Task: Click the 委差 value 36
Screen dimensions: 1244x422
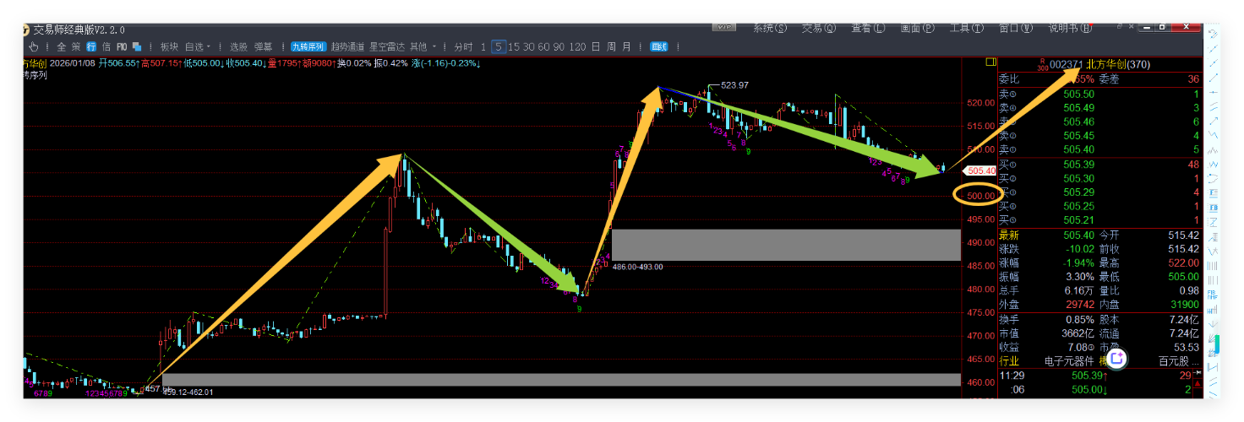Action: (1192, 79)
